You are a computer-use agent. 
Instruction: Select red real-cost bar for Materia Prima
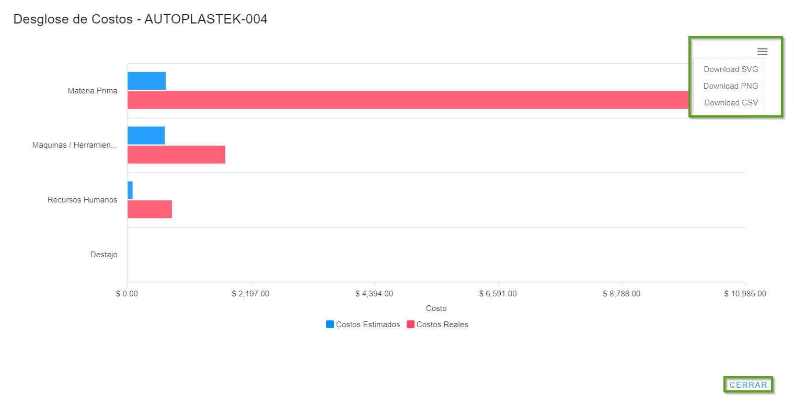[408, 100]
